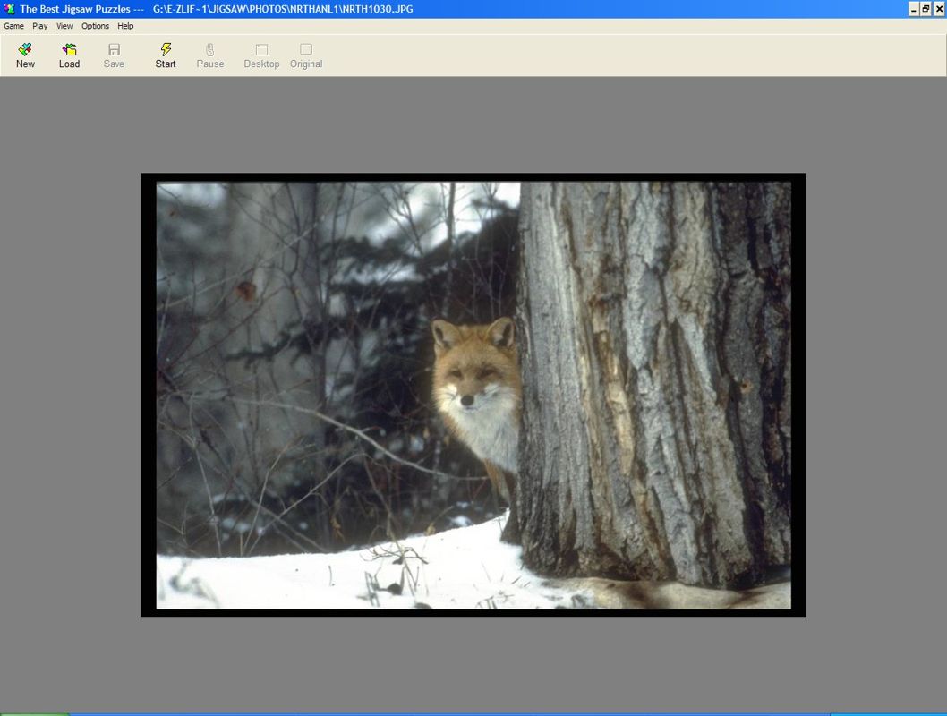The image size is (947, 716).
Task: Expand the View menu
Action: point(64,26)
